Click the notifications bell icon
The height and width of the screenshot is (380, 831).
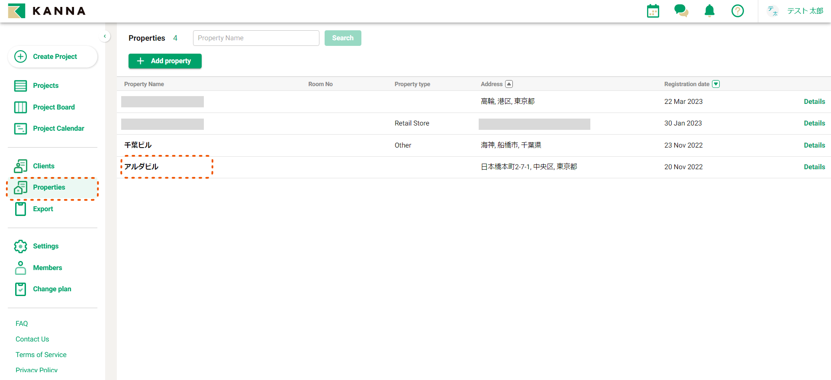tap(709, 11)
